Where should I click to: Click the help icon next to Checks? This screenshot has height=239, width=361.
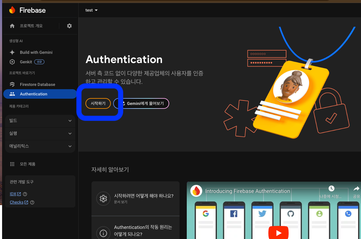pyautogui.click(x=32, y=202)
